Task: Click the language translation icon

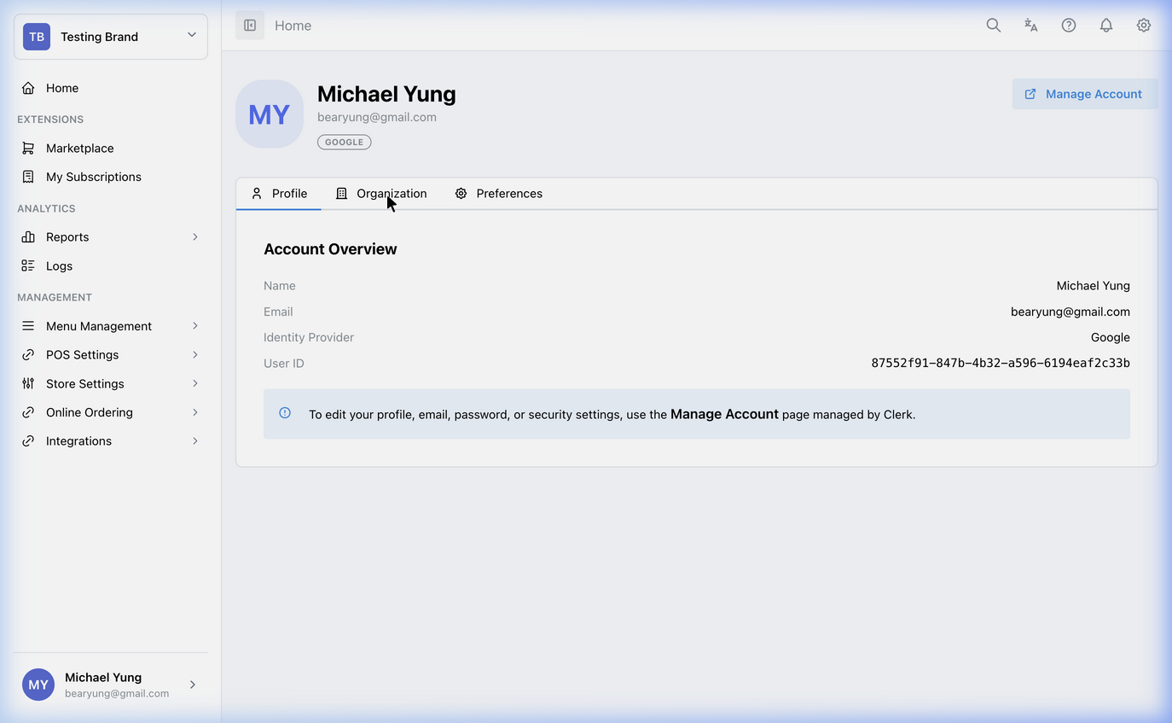Action: (x=1030, y=25)
